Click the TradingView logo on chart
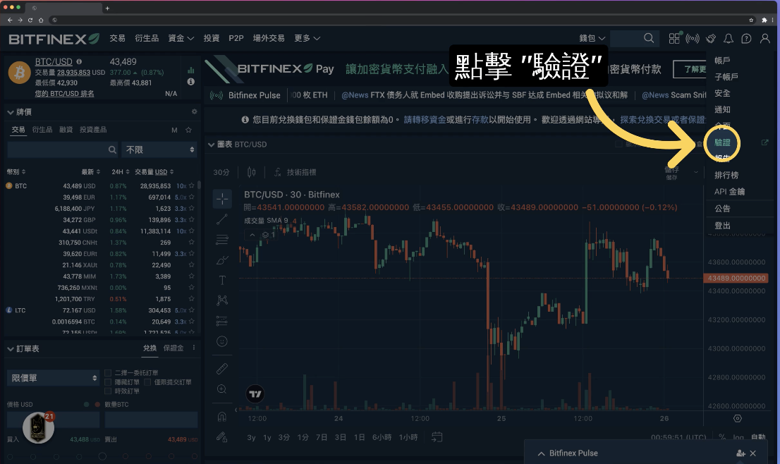The height and width of the screenshot is (464, 780). [x=255, y=394]
